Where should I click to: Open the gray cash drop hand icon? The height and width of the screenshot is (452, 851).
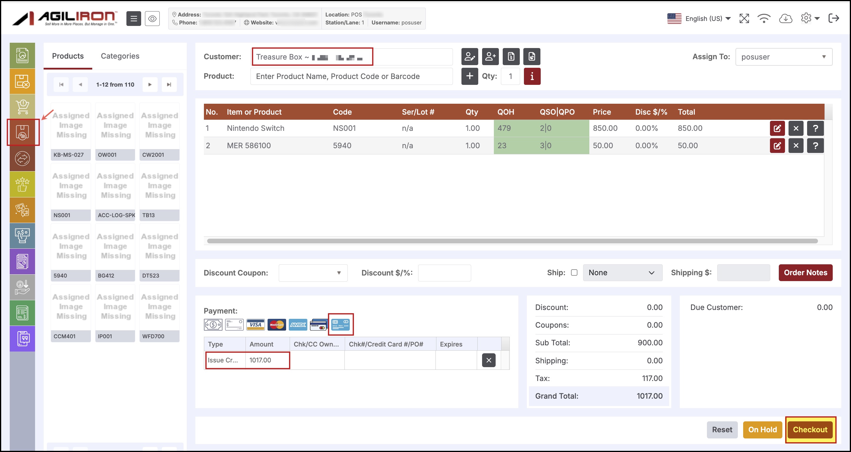(x=22, y=287)
